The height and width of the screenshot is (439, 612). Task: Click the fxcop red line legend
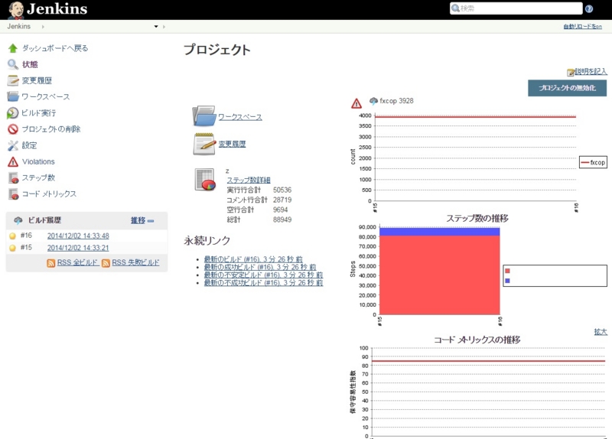593,162
